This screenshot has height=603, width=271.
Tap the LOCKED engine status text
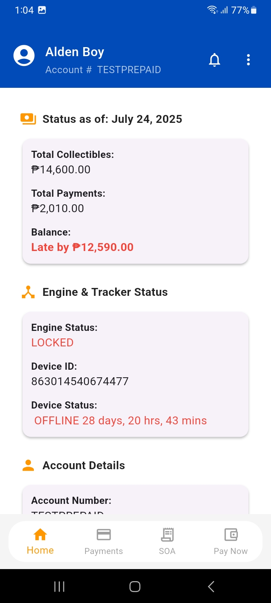pos(52,343)
